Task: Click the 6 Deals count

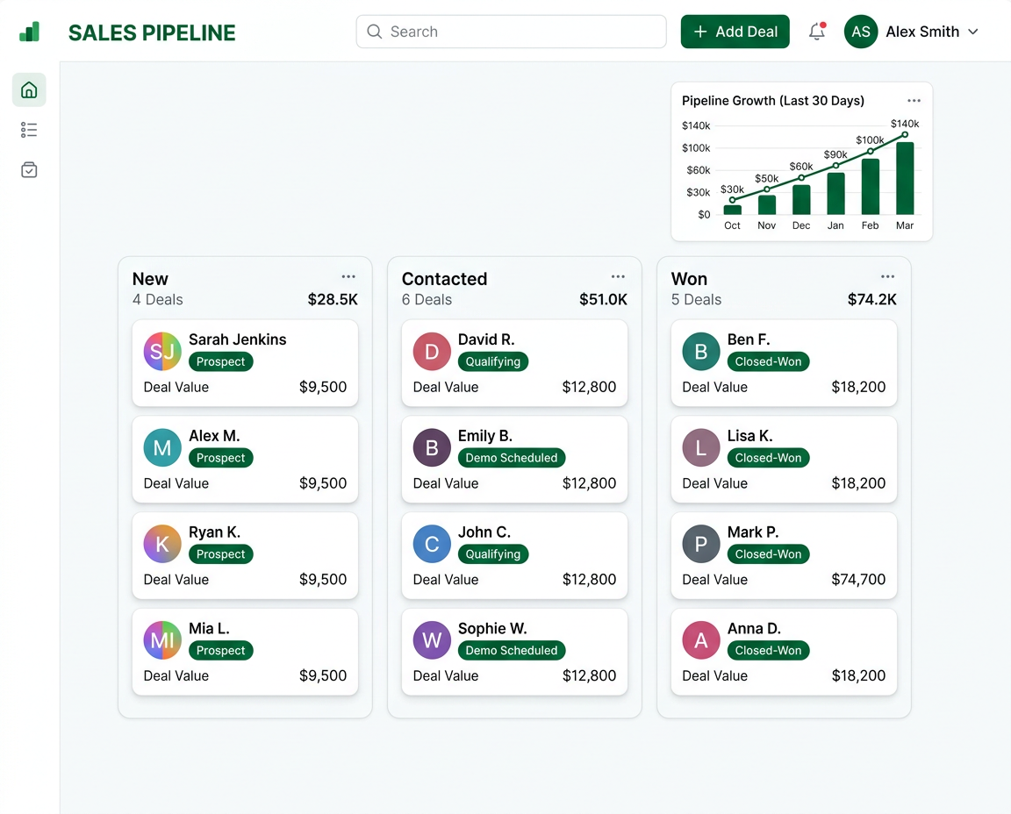Action: tap(427, 300)
